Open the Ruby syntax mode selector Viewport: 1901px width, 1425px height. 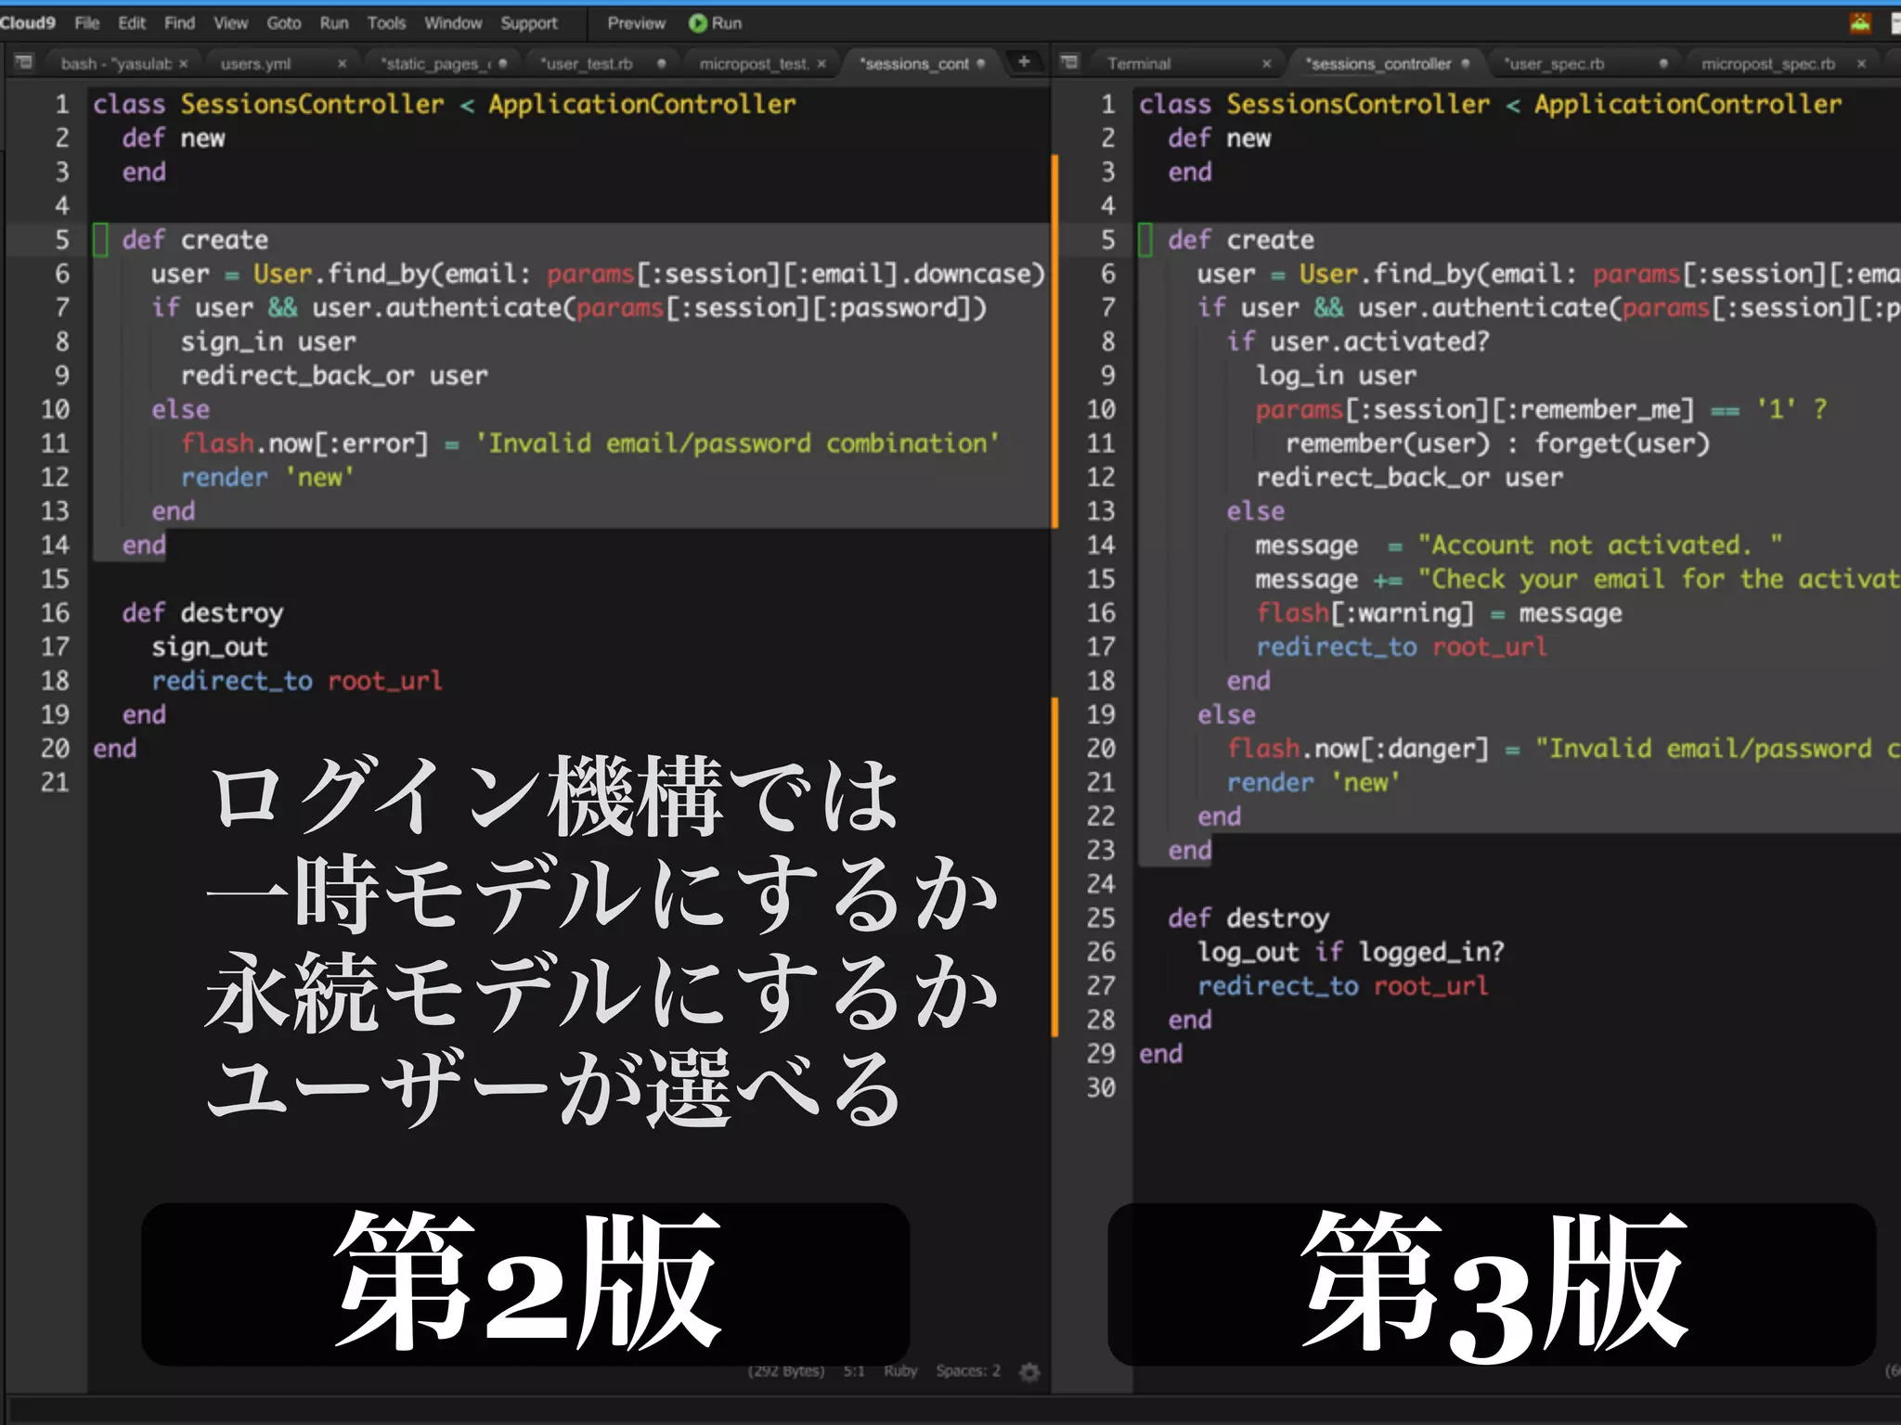click(899, 1371)
